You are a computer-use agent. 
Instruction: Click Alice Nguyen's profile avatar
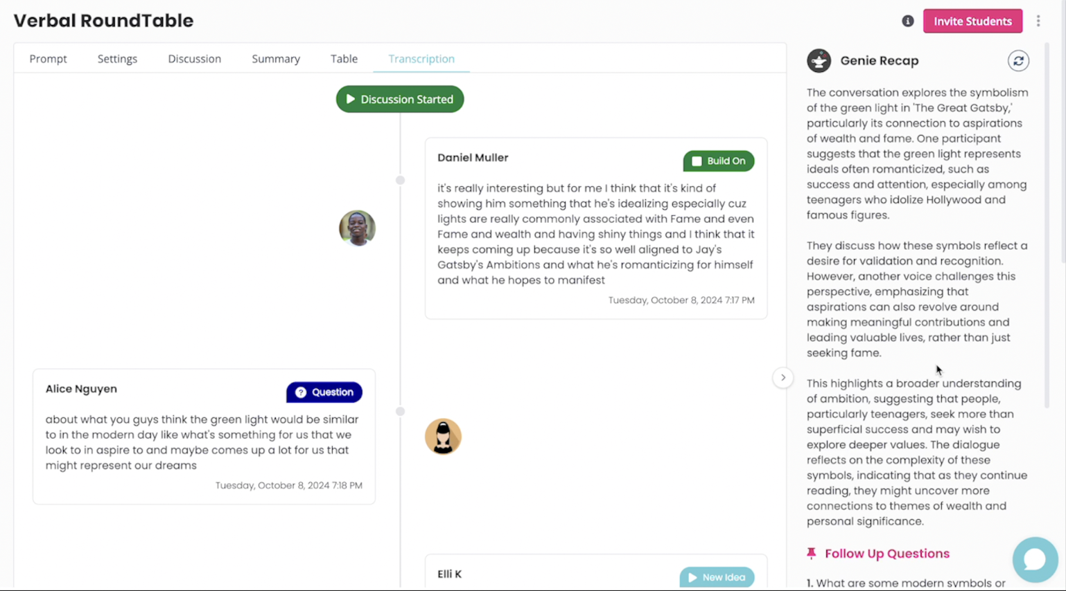(443, 437)
